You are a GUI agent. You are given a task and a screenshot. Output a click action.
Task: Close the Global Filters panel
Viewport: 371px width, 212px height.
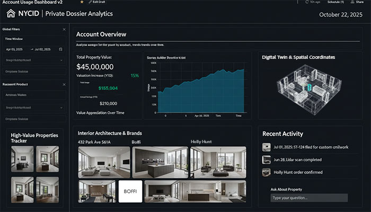(64, 29)
